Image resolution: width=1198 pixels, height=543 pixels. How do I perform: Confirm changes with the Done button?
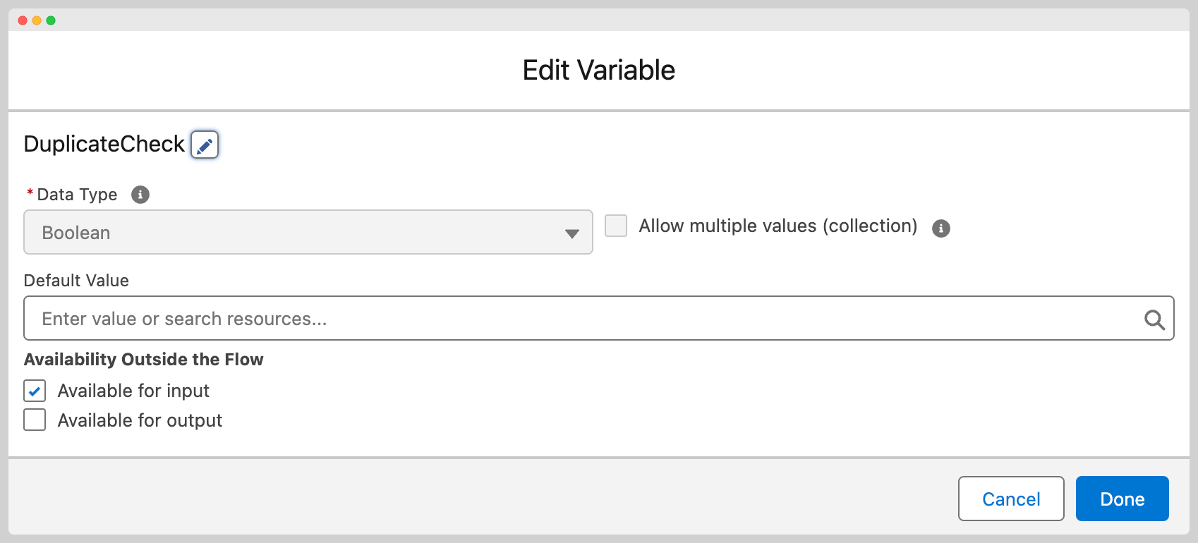tap(1122, 499)
